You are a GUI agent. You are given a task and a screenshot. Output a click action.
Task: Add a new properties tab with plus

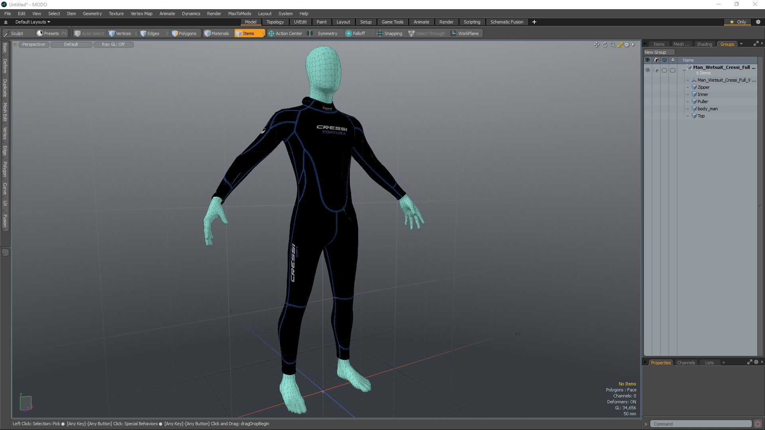(724, 363)
